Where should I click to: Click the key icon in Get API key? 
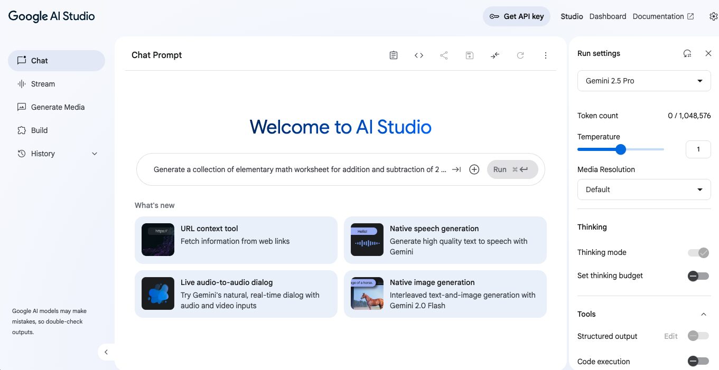tap(494, 16)
